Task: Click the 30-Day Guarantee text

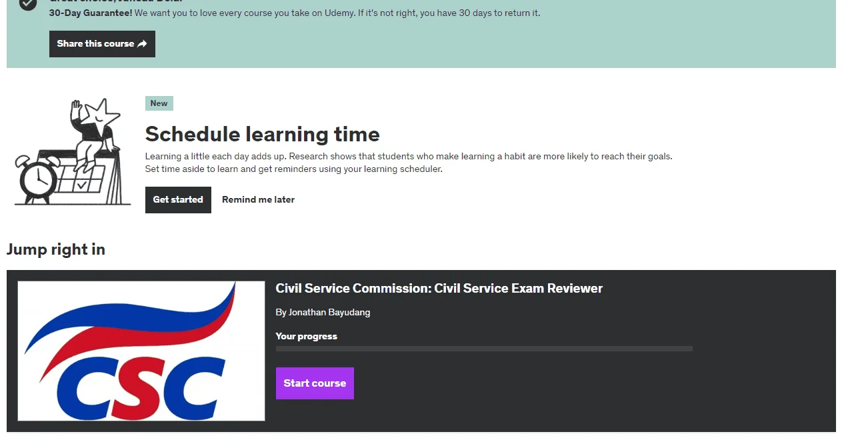Action: (x=91, y=13)
